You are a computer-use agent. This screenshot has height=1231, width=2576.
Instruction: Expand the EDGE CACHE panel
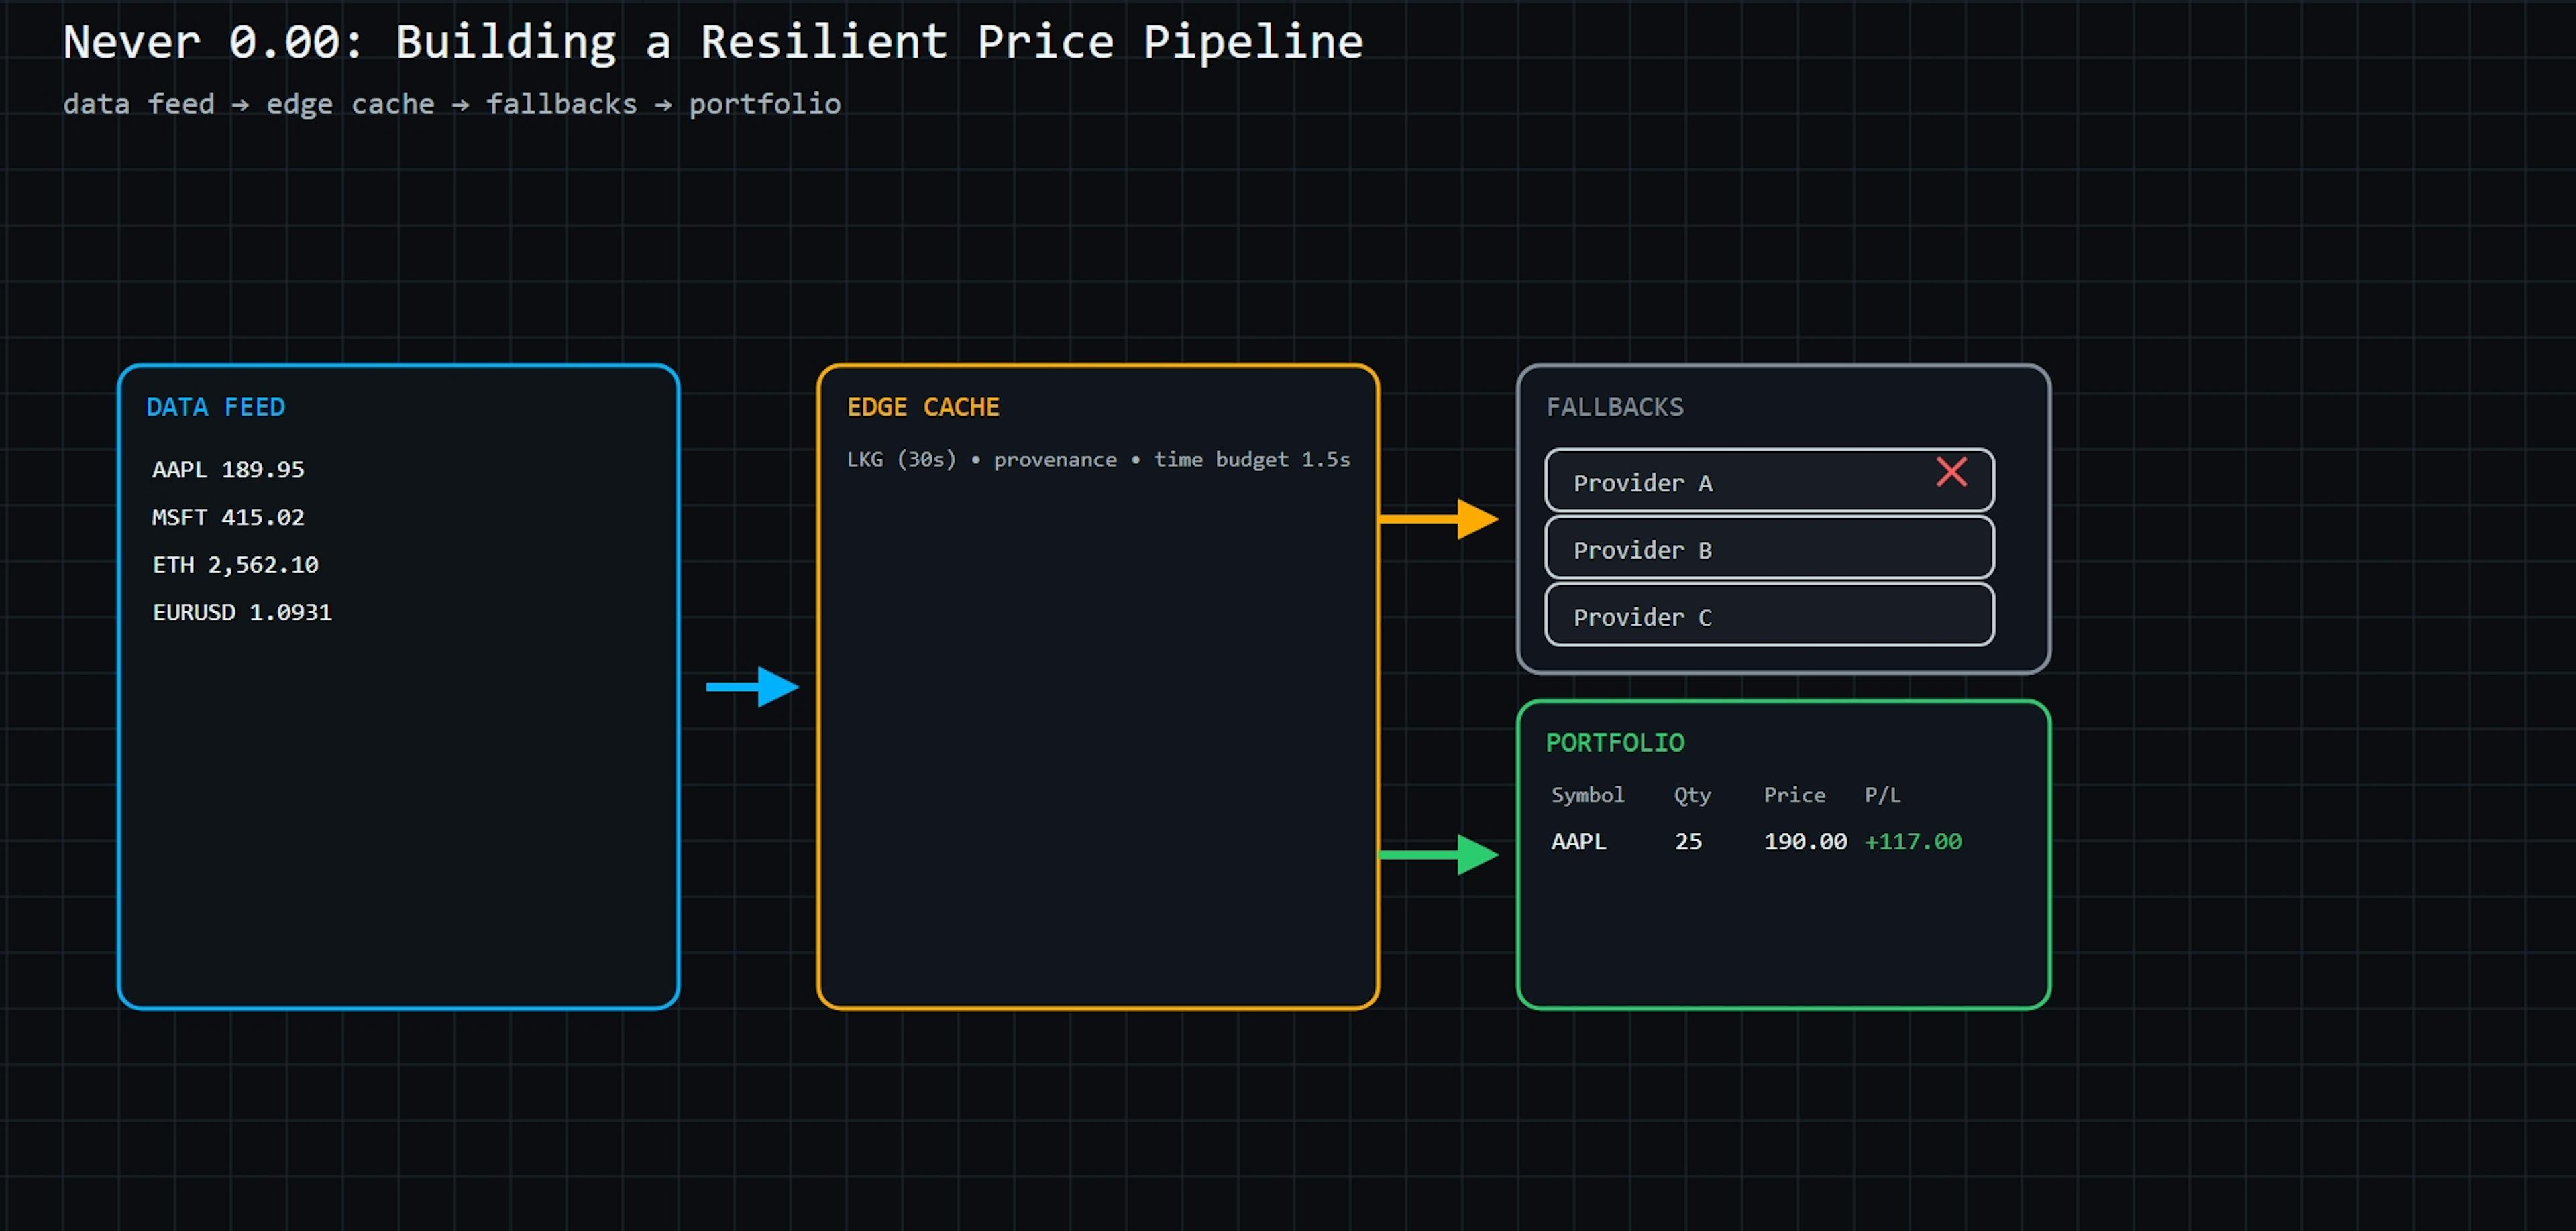coord(923,407)
